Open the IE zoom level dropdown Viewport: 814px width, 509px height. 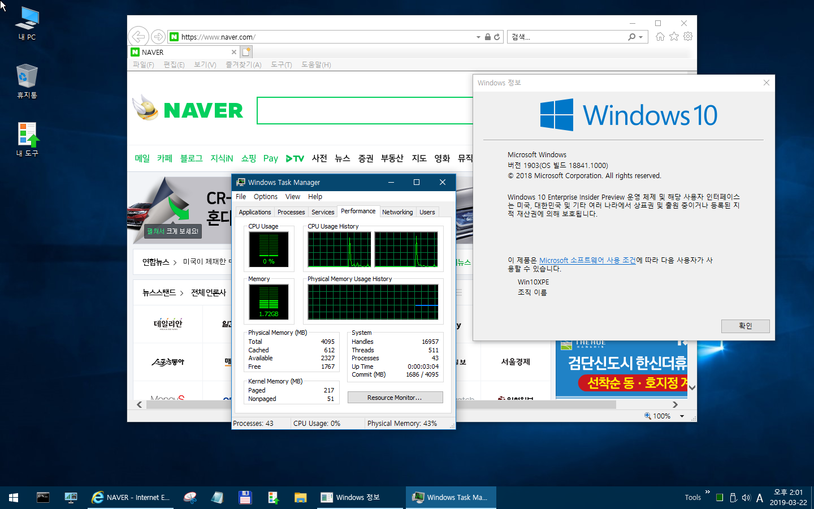pyautogui.click(x=682, y=416)
